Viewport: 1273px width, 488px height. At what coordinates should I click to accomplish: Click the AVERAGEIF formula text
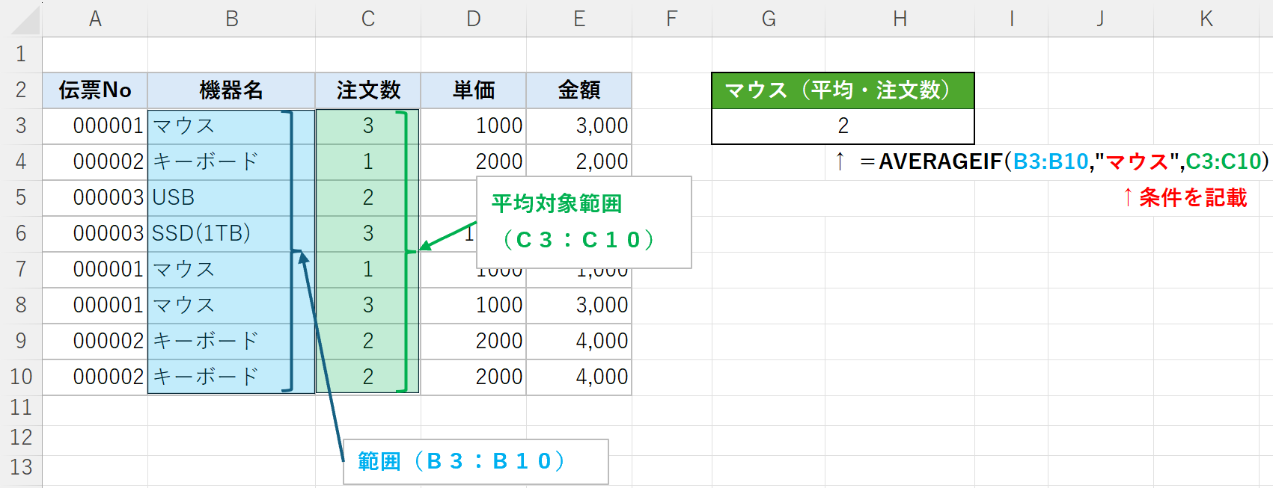(x=1064, y=161)
